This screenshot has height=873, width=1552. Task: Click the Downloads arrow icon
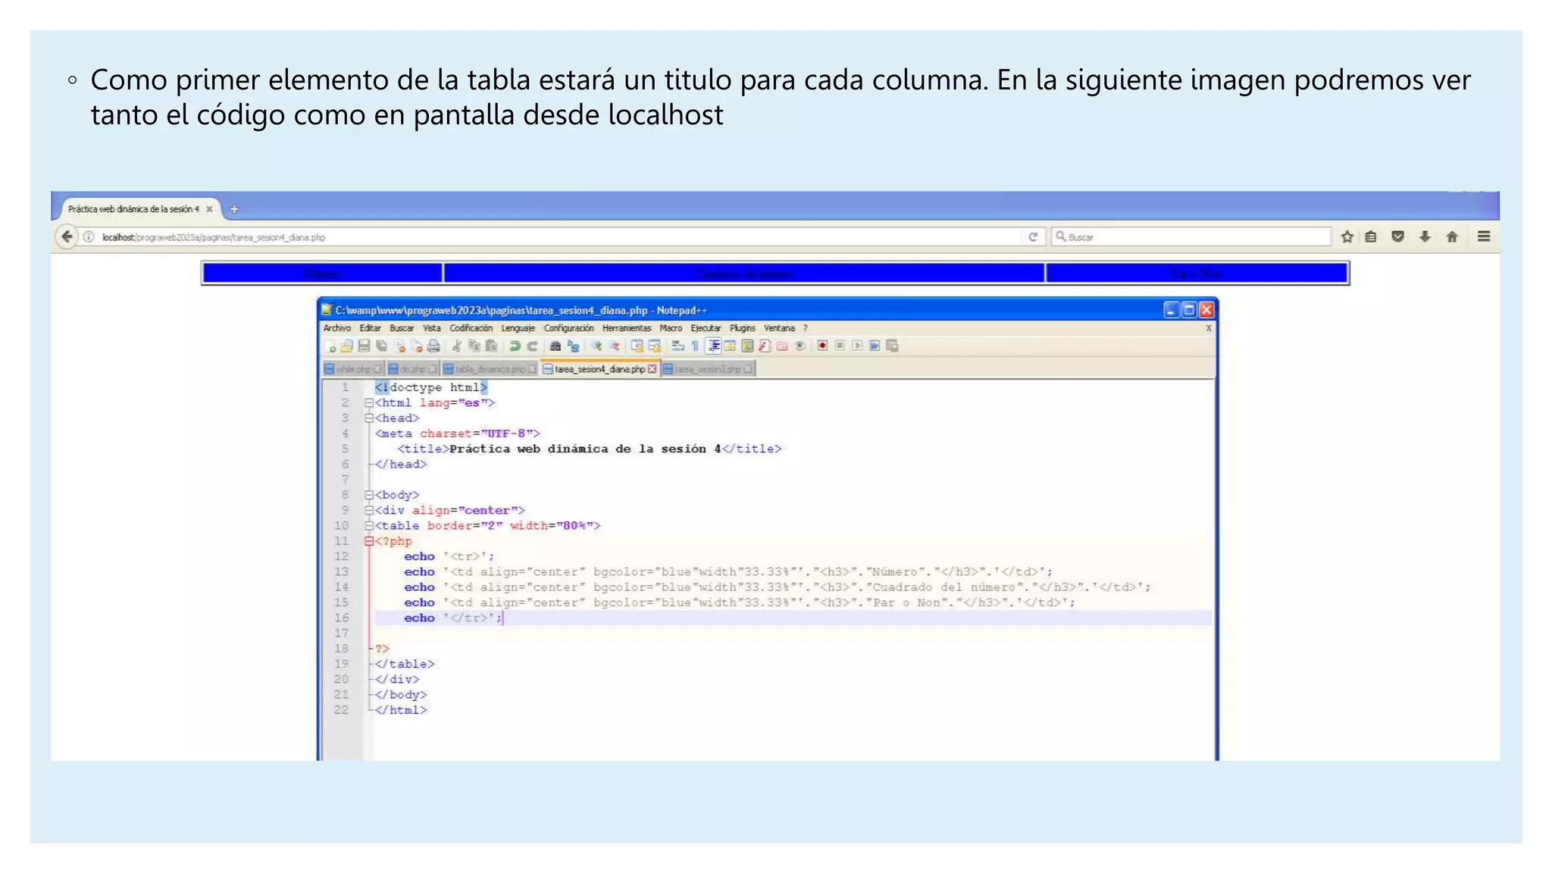click(1425, 237)
